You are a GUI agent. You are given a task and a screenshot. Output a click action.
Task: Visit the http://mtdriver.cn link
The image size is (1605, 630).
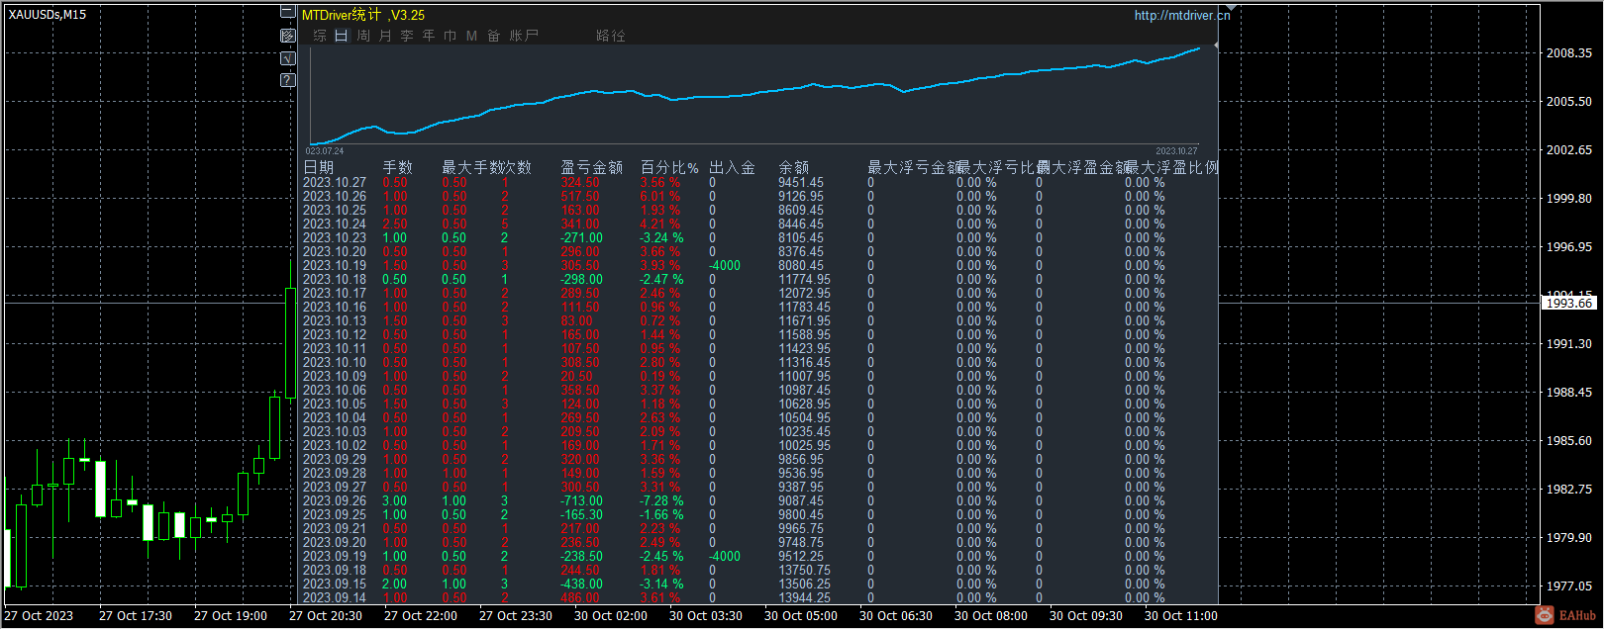[1182, 15]
